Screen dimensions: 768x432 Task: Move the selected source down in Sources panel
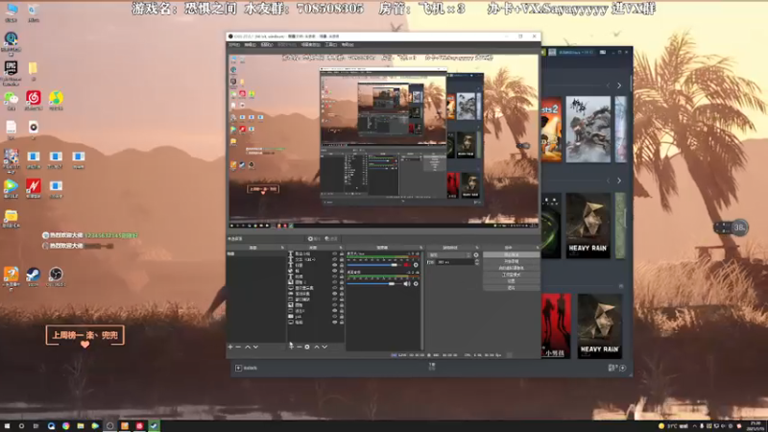pos(324,347)
